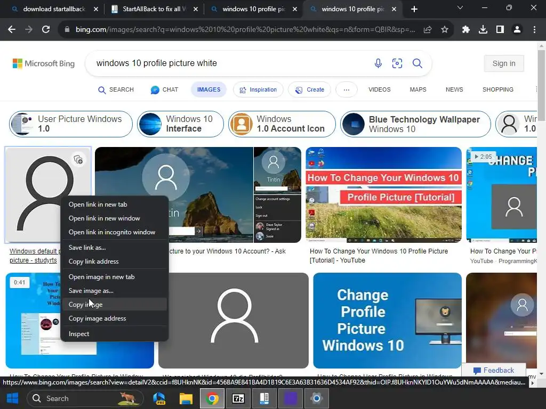546x409 pixels.
Task: Switch to 'download startallback' tab
Action: [x=54, y=9]
